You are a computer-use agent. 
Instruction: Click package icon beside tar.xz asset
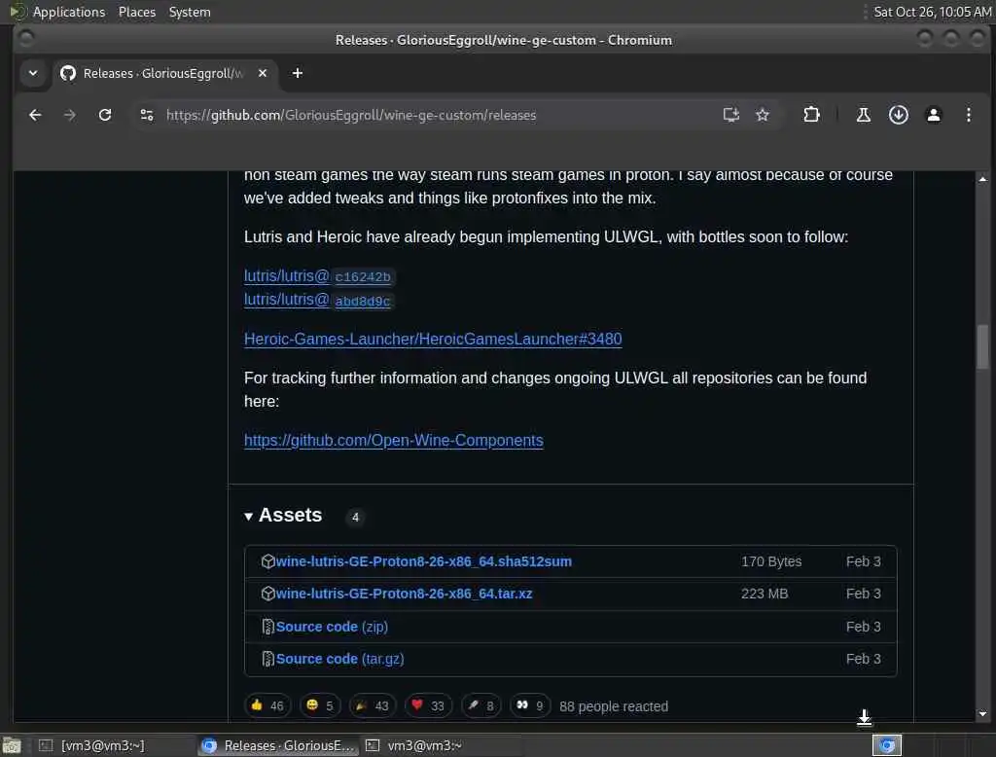click(268, 594)
